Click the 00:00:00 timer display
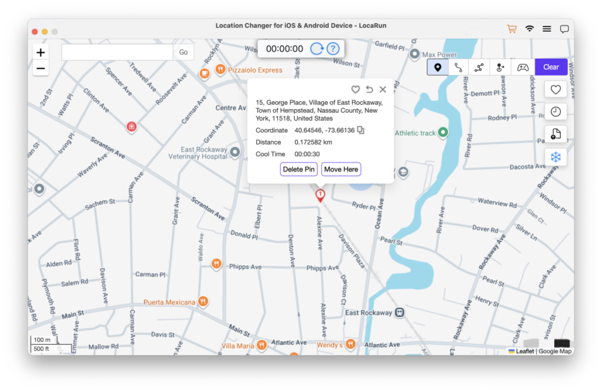 (x=285, y=49)
